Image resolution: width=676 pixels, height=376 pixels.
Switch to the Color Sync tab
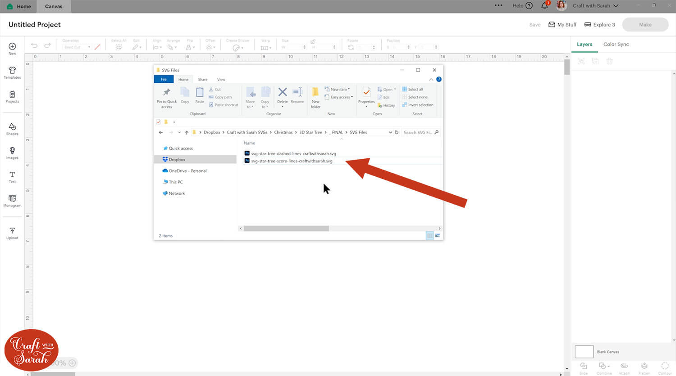616,44
